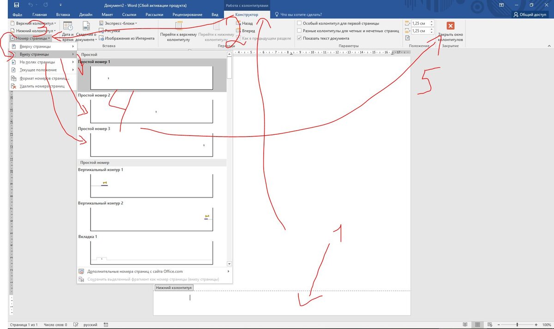554x329 pixels.
Task: Open Сведения о документе (document info) menu
Action: pos(86,31)
